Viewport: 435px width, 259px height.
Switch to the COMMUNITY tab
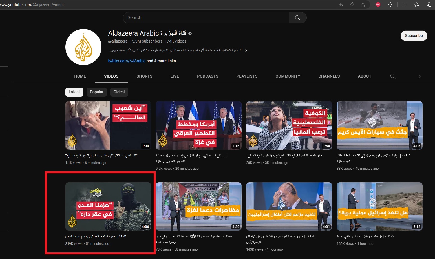click(288, 76)
